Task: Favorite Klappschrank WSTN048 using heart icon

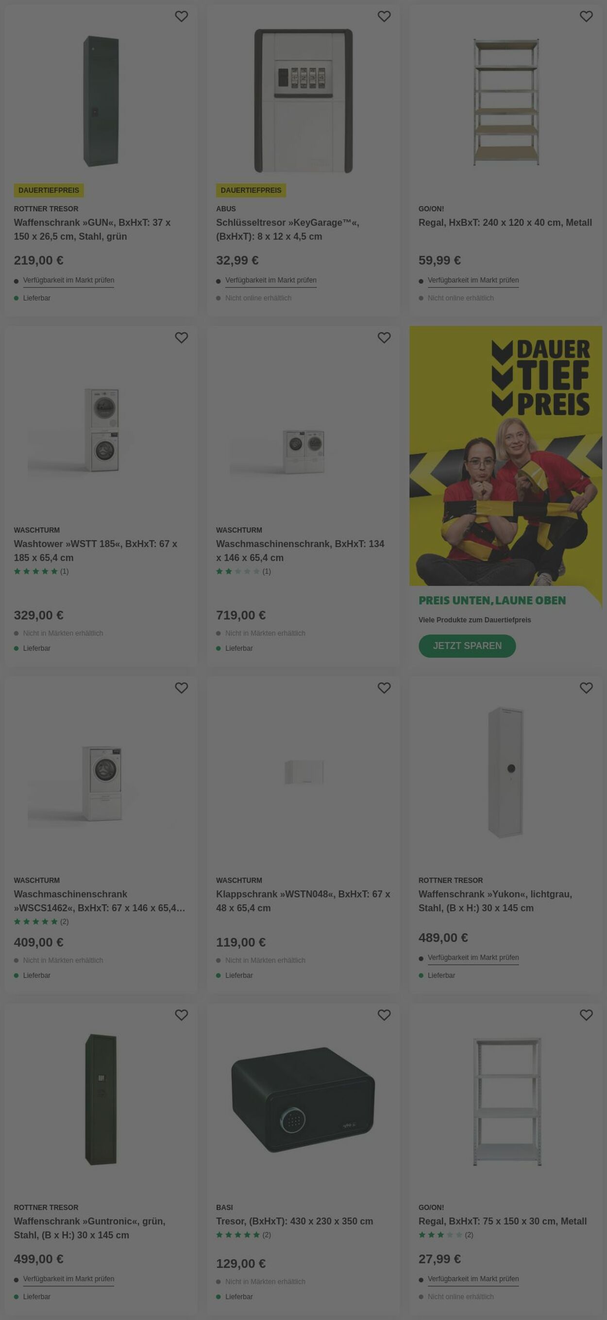Action: pos(384,687)
